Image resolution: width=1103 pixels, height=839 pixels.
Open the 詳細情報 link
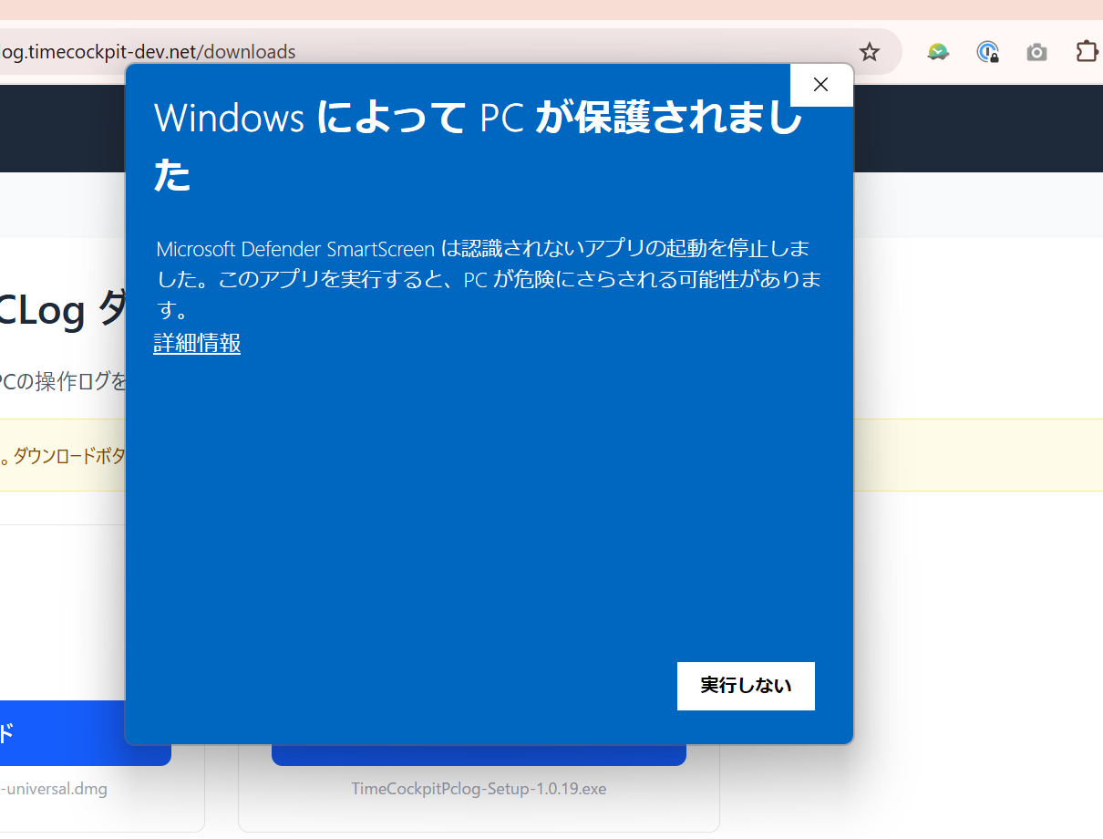197,343
